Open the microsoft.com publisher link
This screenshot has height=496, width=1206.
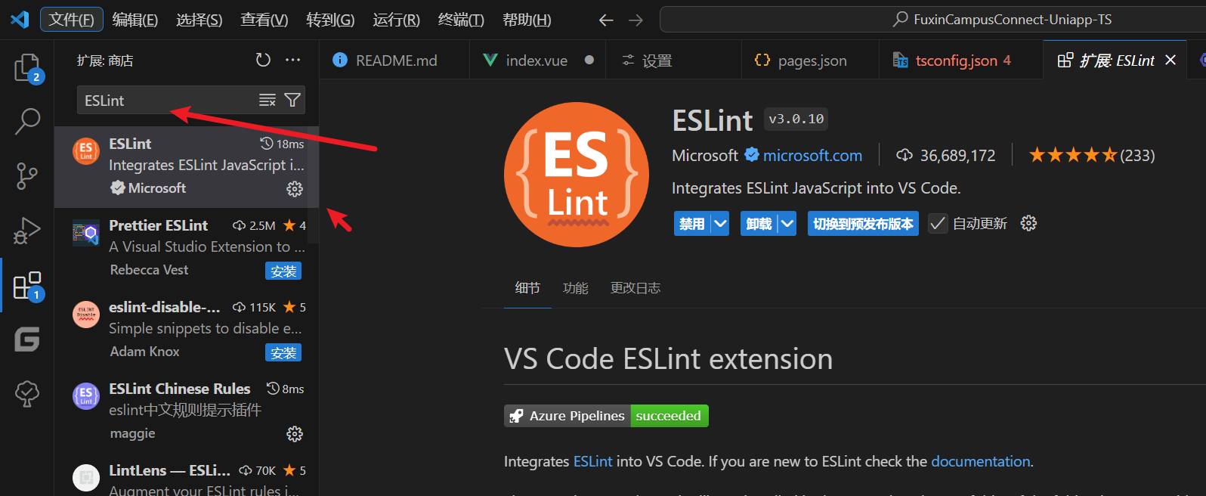click(x=812, y=155)
